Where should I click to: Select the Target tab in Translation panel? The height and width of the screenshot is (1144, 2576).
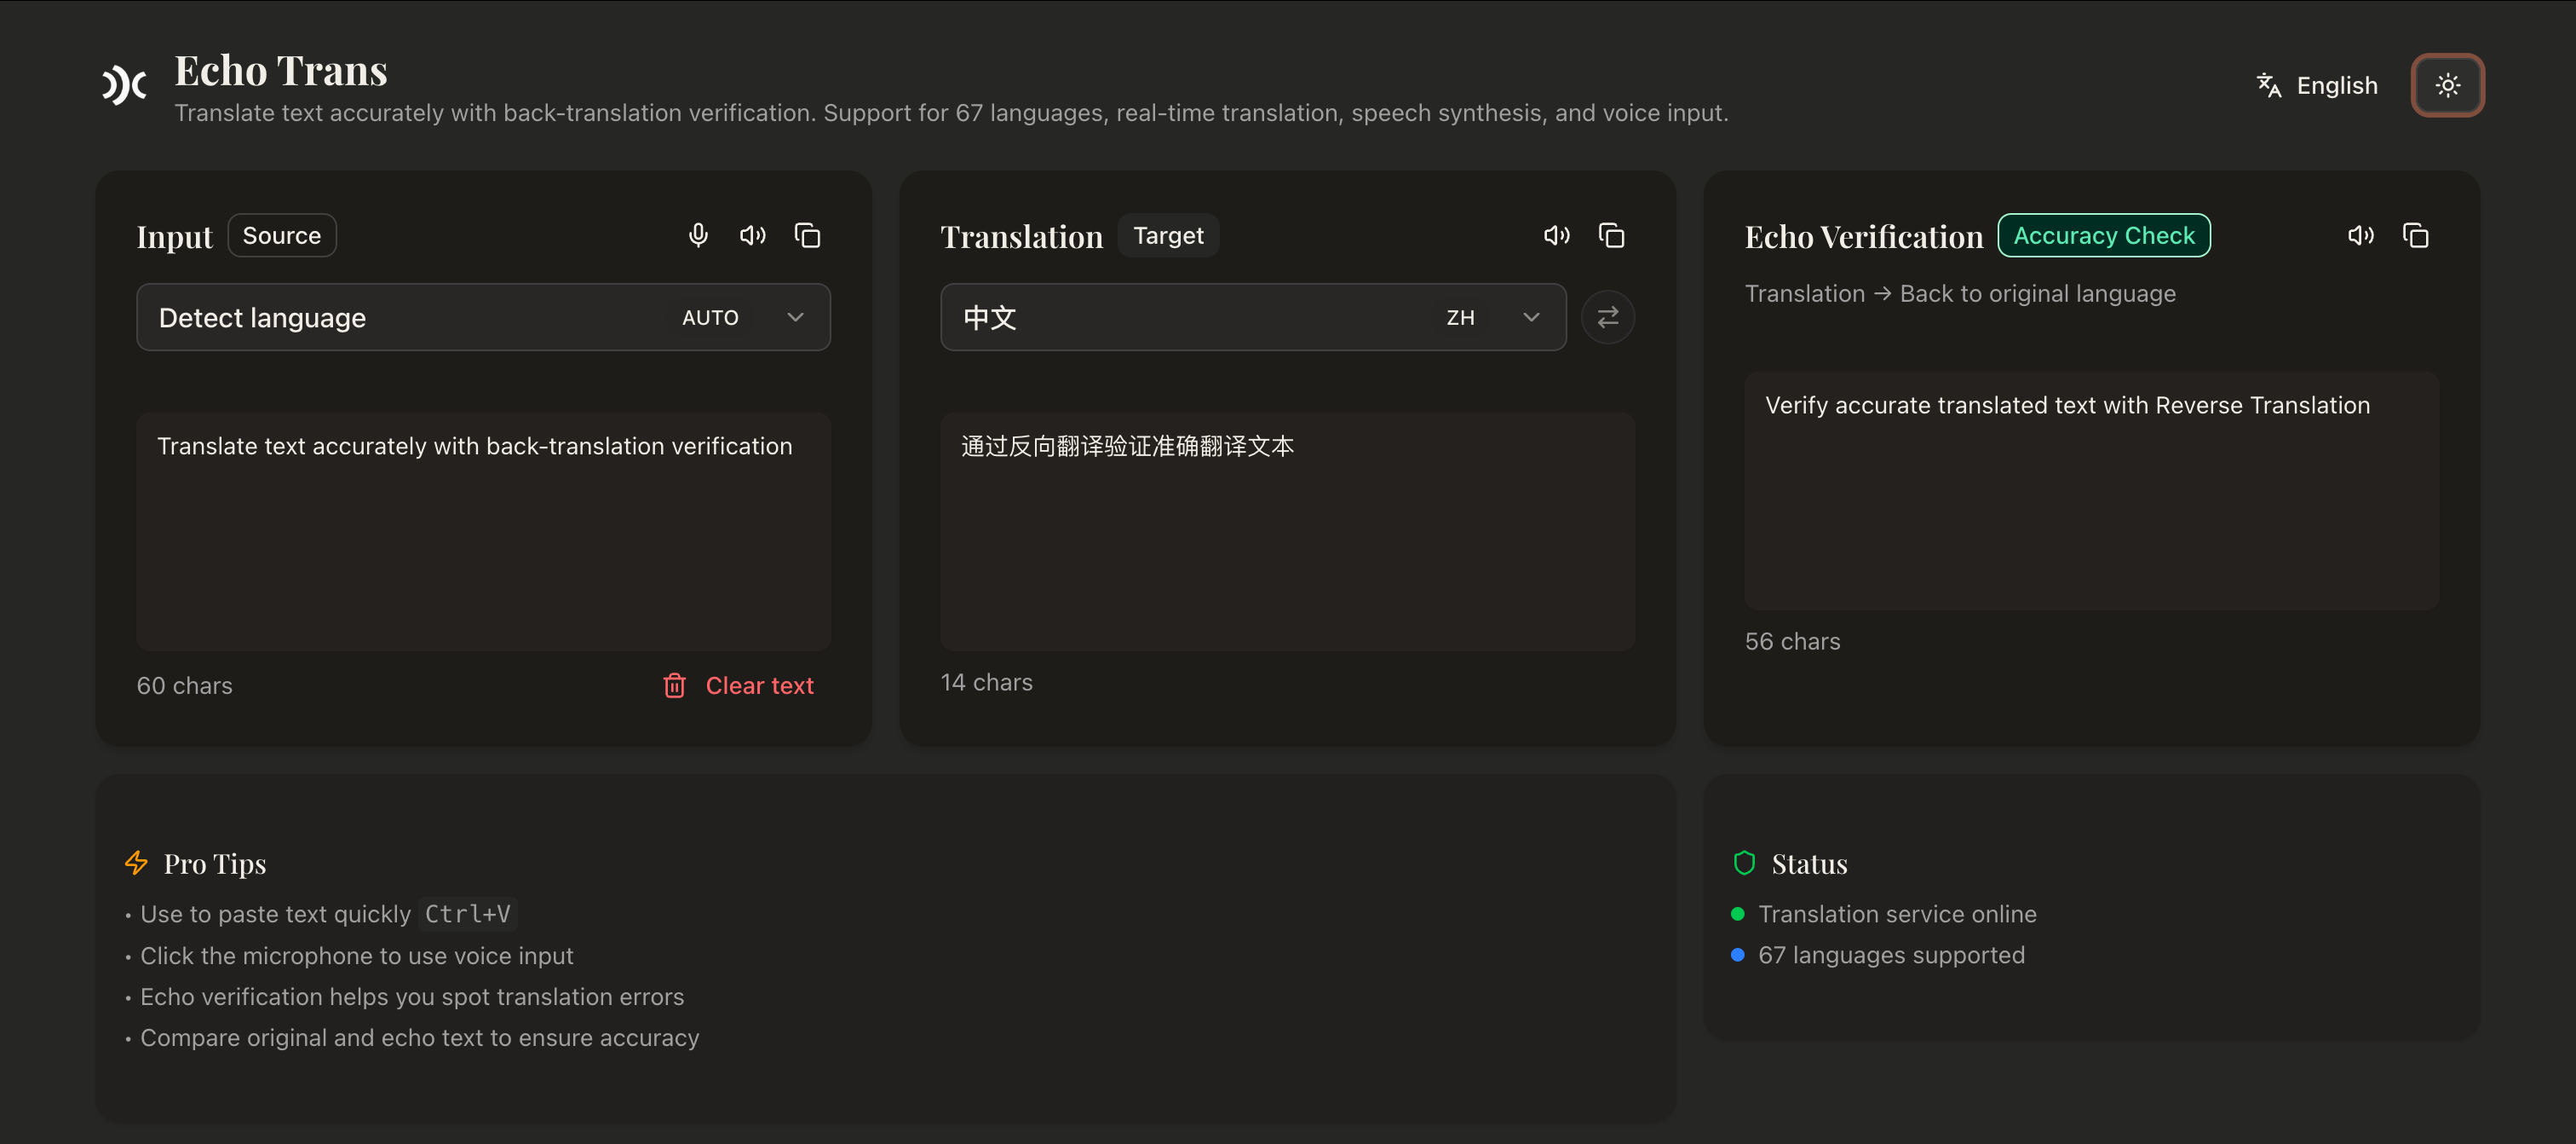pyautogui.click(x=1168, y=235)
